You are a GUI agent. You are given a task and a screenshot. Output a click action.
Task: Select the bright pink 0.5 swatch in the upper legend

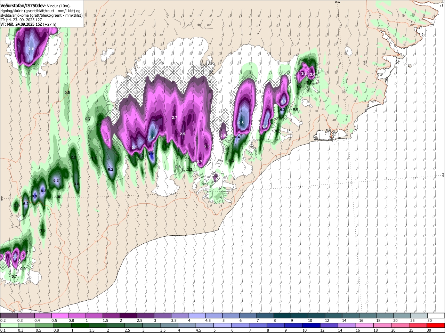[x=60, y=316]
